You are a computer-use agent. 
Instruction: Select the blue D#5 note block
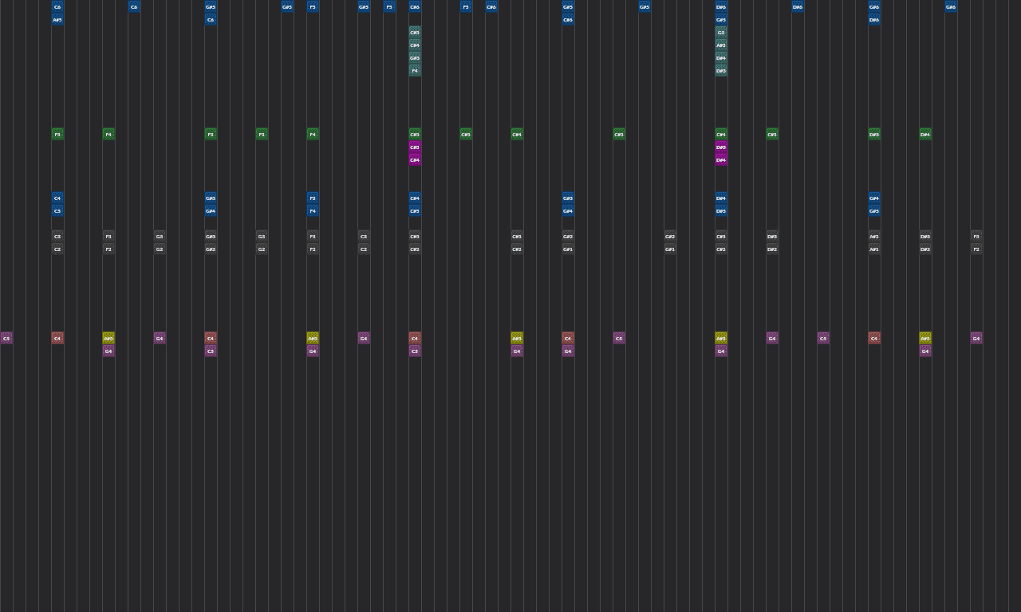point(721,211)
